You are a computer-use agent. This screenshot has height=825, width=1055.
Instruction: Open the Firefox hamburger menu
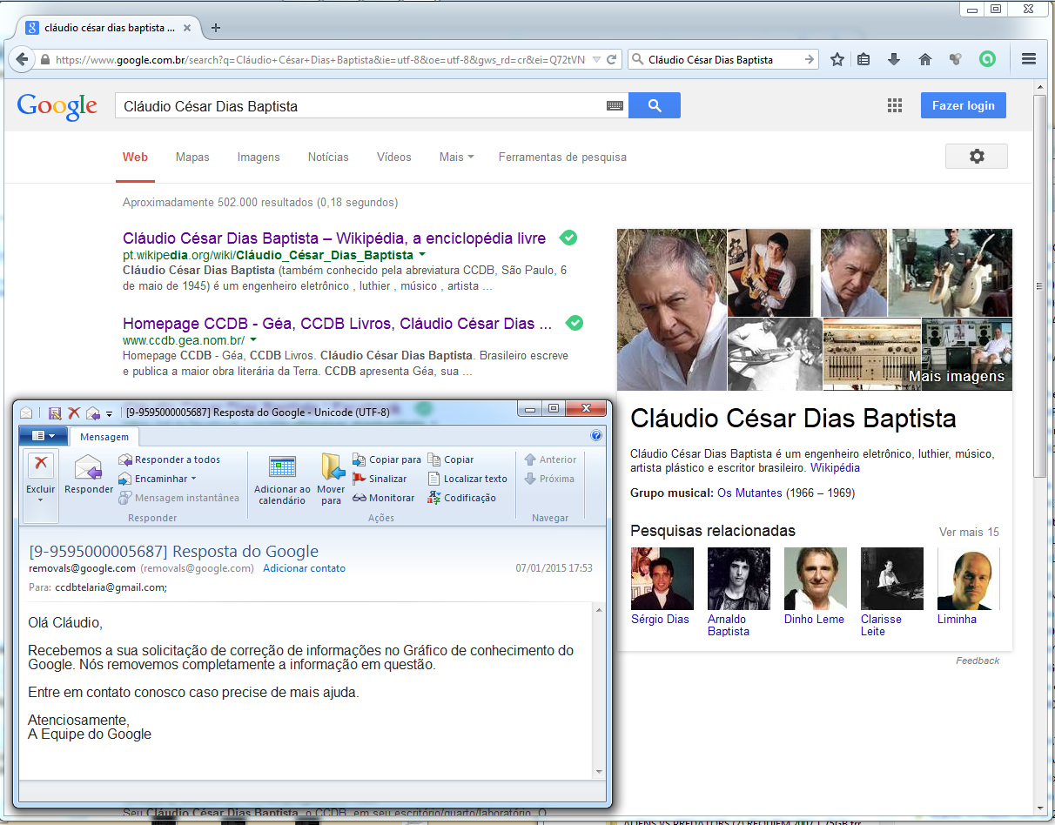click(x=1028, y=60)
